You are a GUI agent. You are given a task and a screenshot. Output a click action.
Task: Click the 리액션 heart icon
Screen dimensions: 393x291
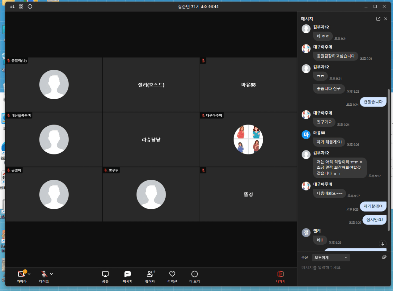coord(172,274)
